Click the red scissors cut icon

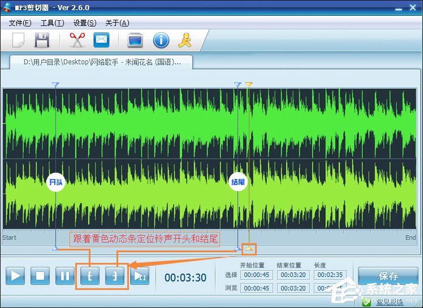point(76,40)
